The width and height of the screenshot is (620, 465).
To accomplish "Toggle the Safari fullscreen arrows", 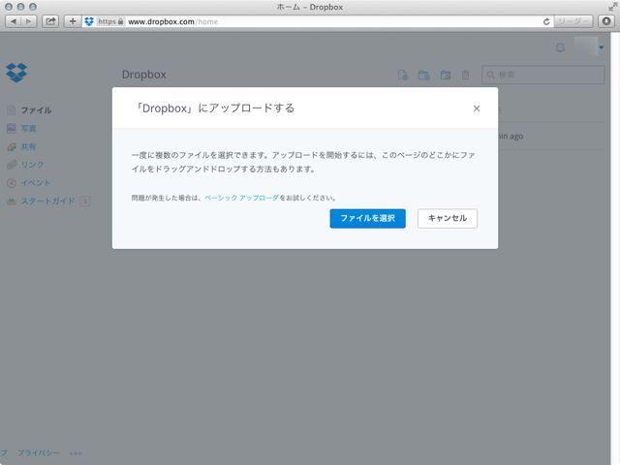I will coord(613,7).
